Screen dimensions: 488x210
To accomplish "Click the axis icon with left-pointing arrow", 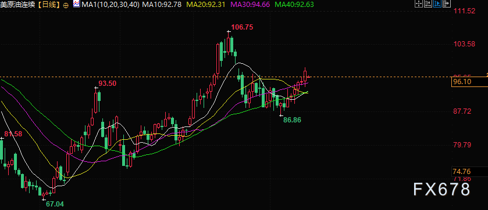I will pos(428,3).
